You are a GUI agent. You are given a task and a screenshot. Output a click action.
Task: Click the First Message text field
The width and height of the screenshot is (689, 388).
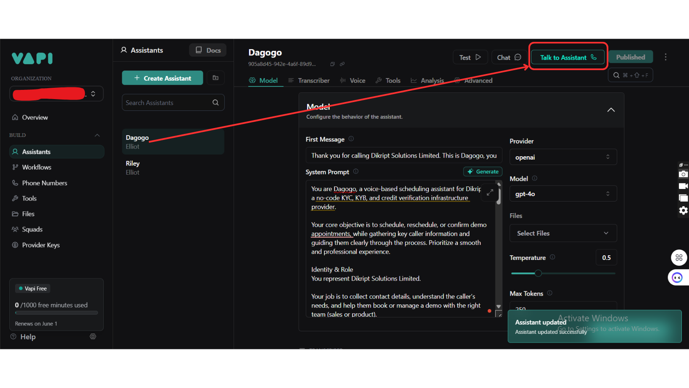(404, 155)
